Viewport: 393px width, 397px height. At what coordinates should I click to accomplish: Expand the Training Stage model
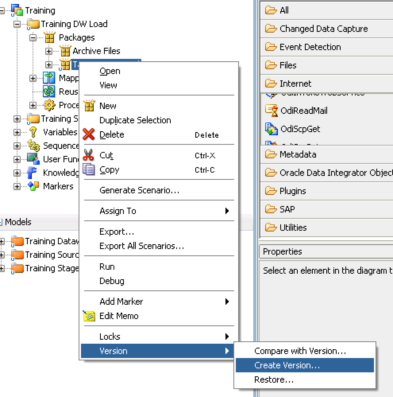coord(2,269)
